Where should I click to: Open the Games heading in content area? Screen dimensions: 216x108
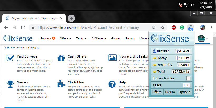tap(22, 82)
